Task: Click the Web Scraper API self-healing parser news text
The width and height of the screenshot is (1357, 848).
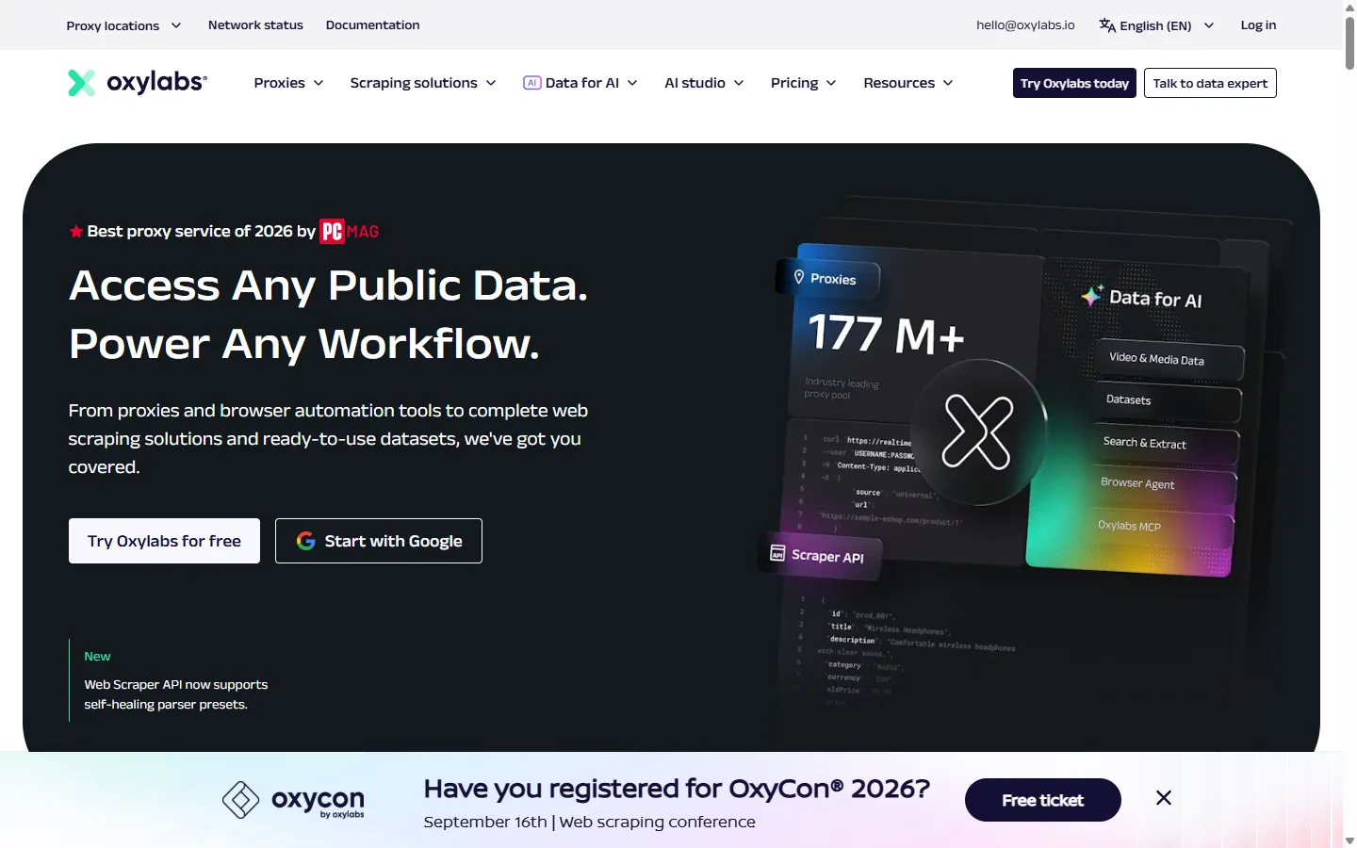Action: (x=176, y=694)
